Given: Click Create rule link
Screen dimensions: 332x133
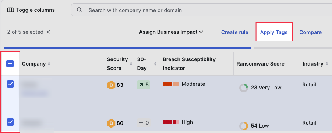Looking at the screenshot, I should click(234, 32).
